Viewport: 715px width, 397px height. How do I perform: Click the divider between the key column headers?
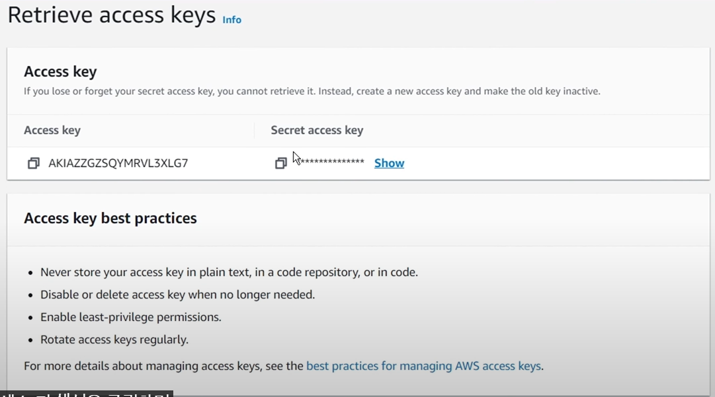255,130
